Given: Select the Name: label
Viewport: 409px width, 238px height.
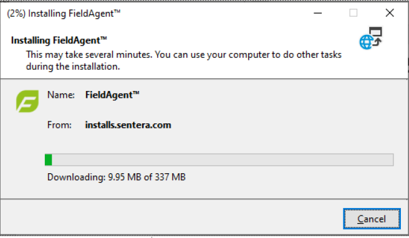Looking at the screenshot, I should click(60, 95).
